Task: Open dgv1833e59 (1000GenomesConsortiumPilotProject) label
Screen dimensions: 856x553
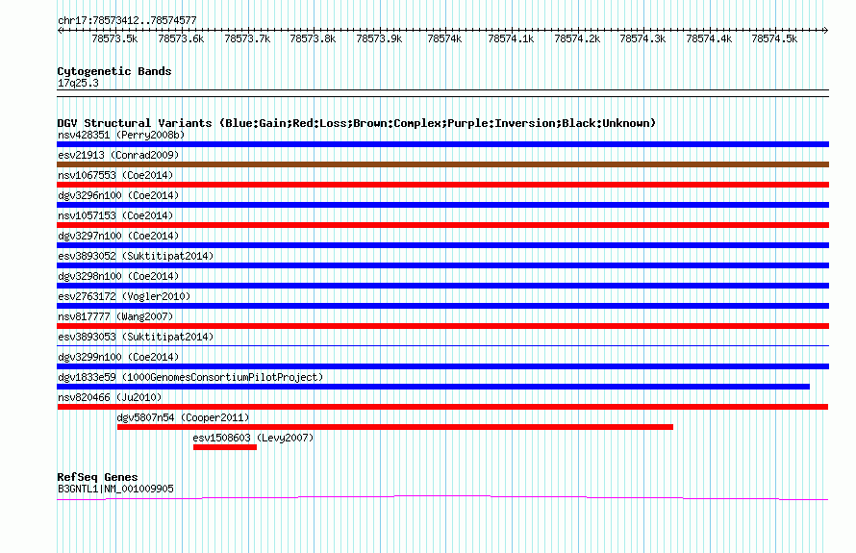Action: [190, 377]
